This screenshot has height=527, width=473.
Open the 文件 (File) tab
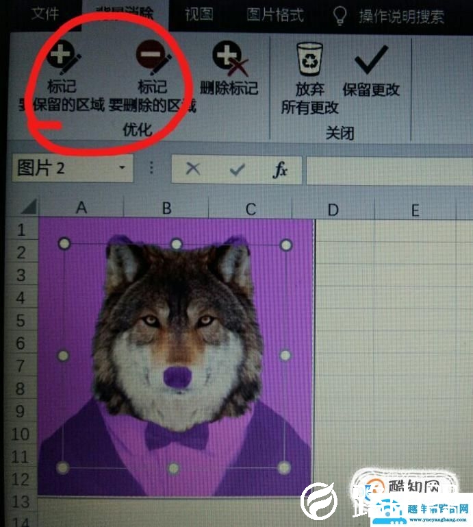(x=44, y=14)
